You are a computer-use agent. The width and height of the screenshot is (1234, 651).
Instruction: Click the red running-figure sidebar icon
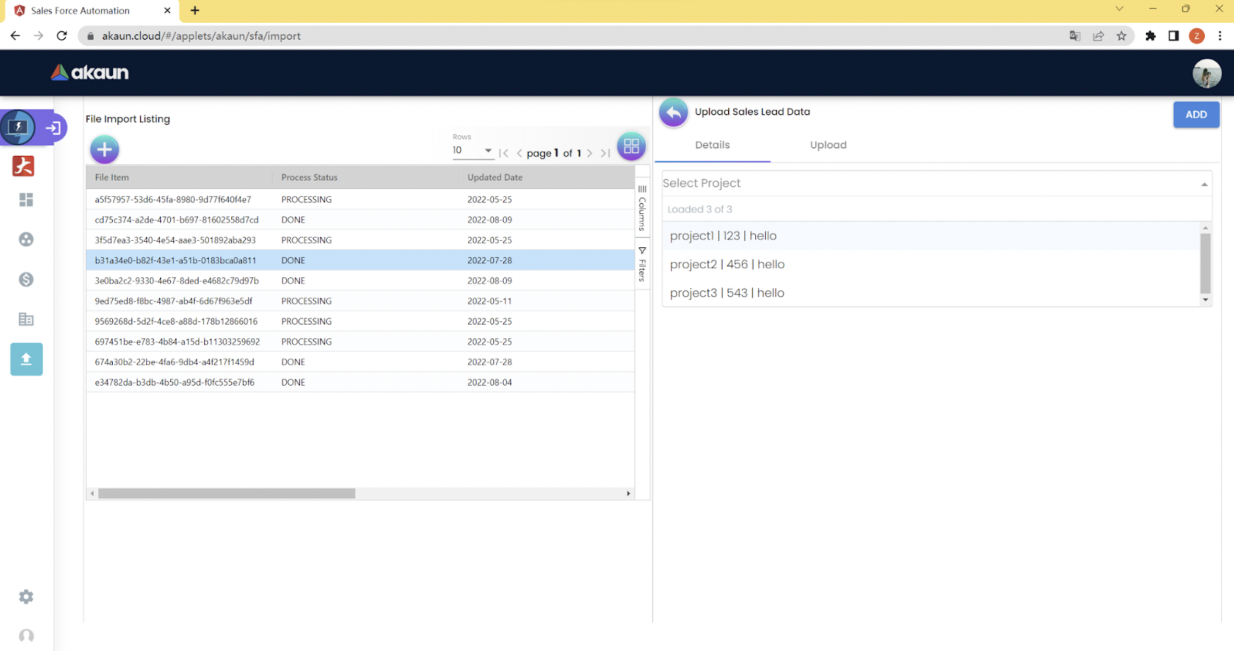24,166
